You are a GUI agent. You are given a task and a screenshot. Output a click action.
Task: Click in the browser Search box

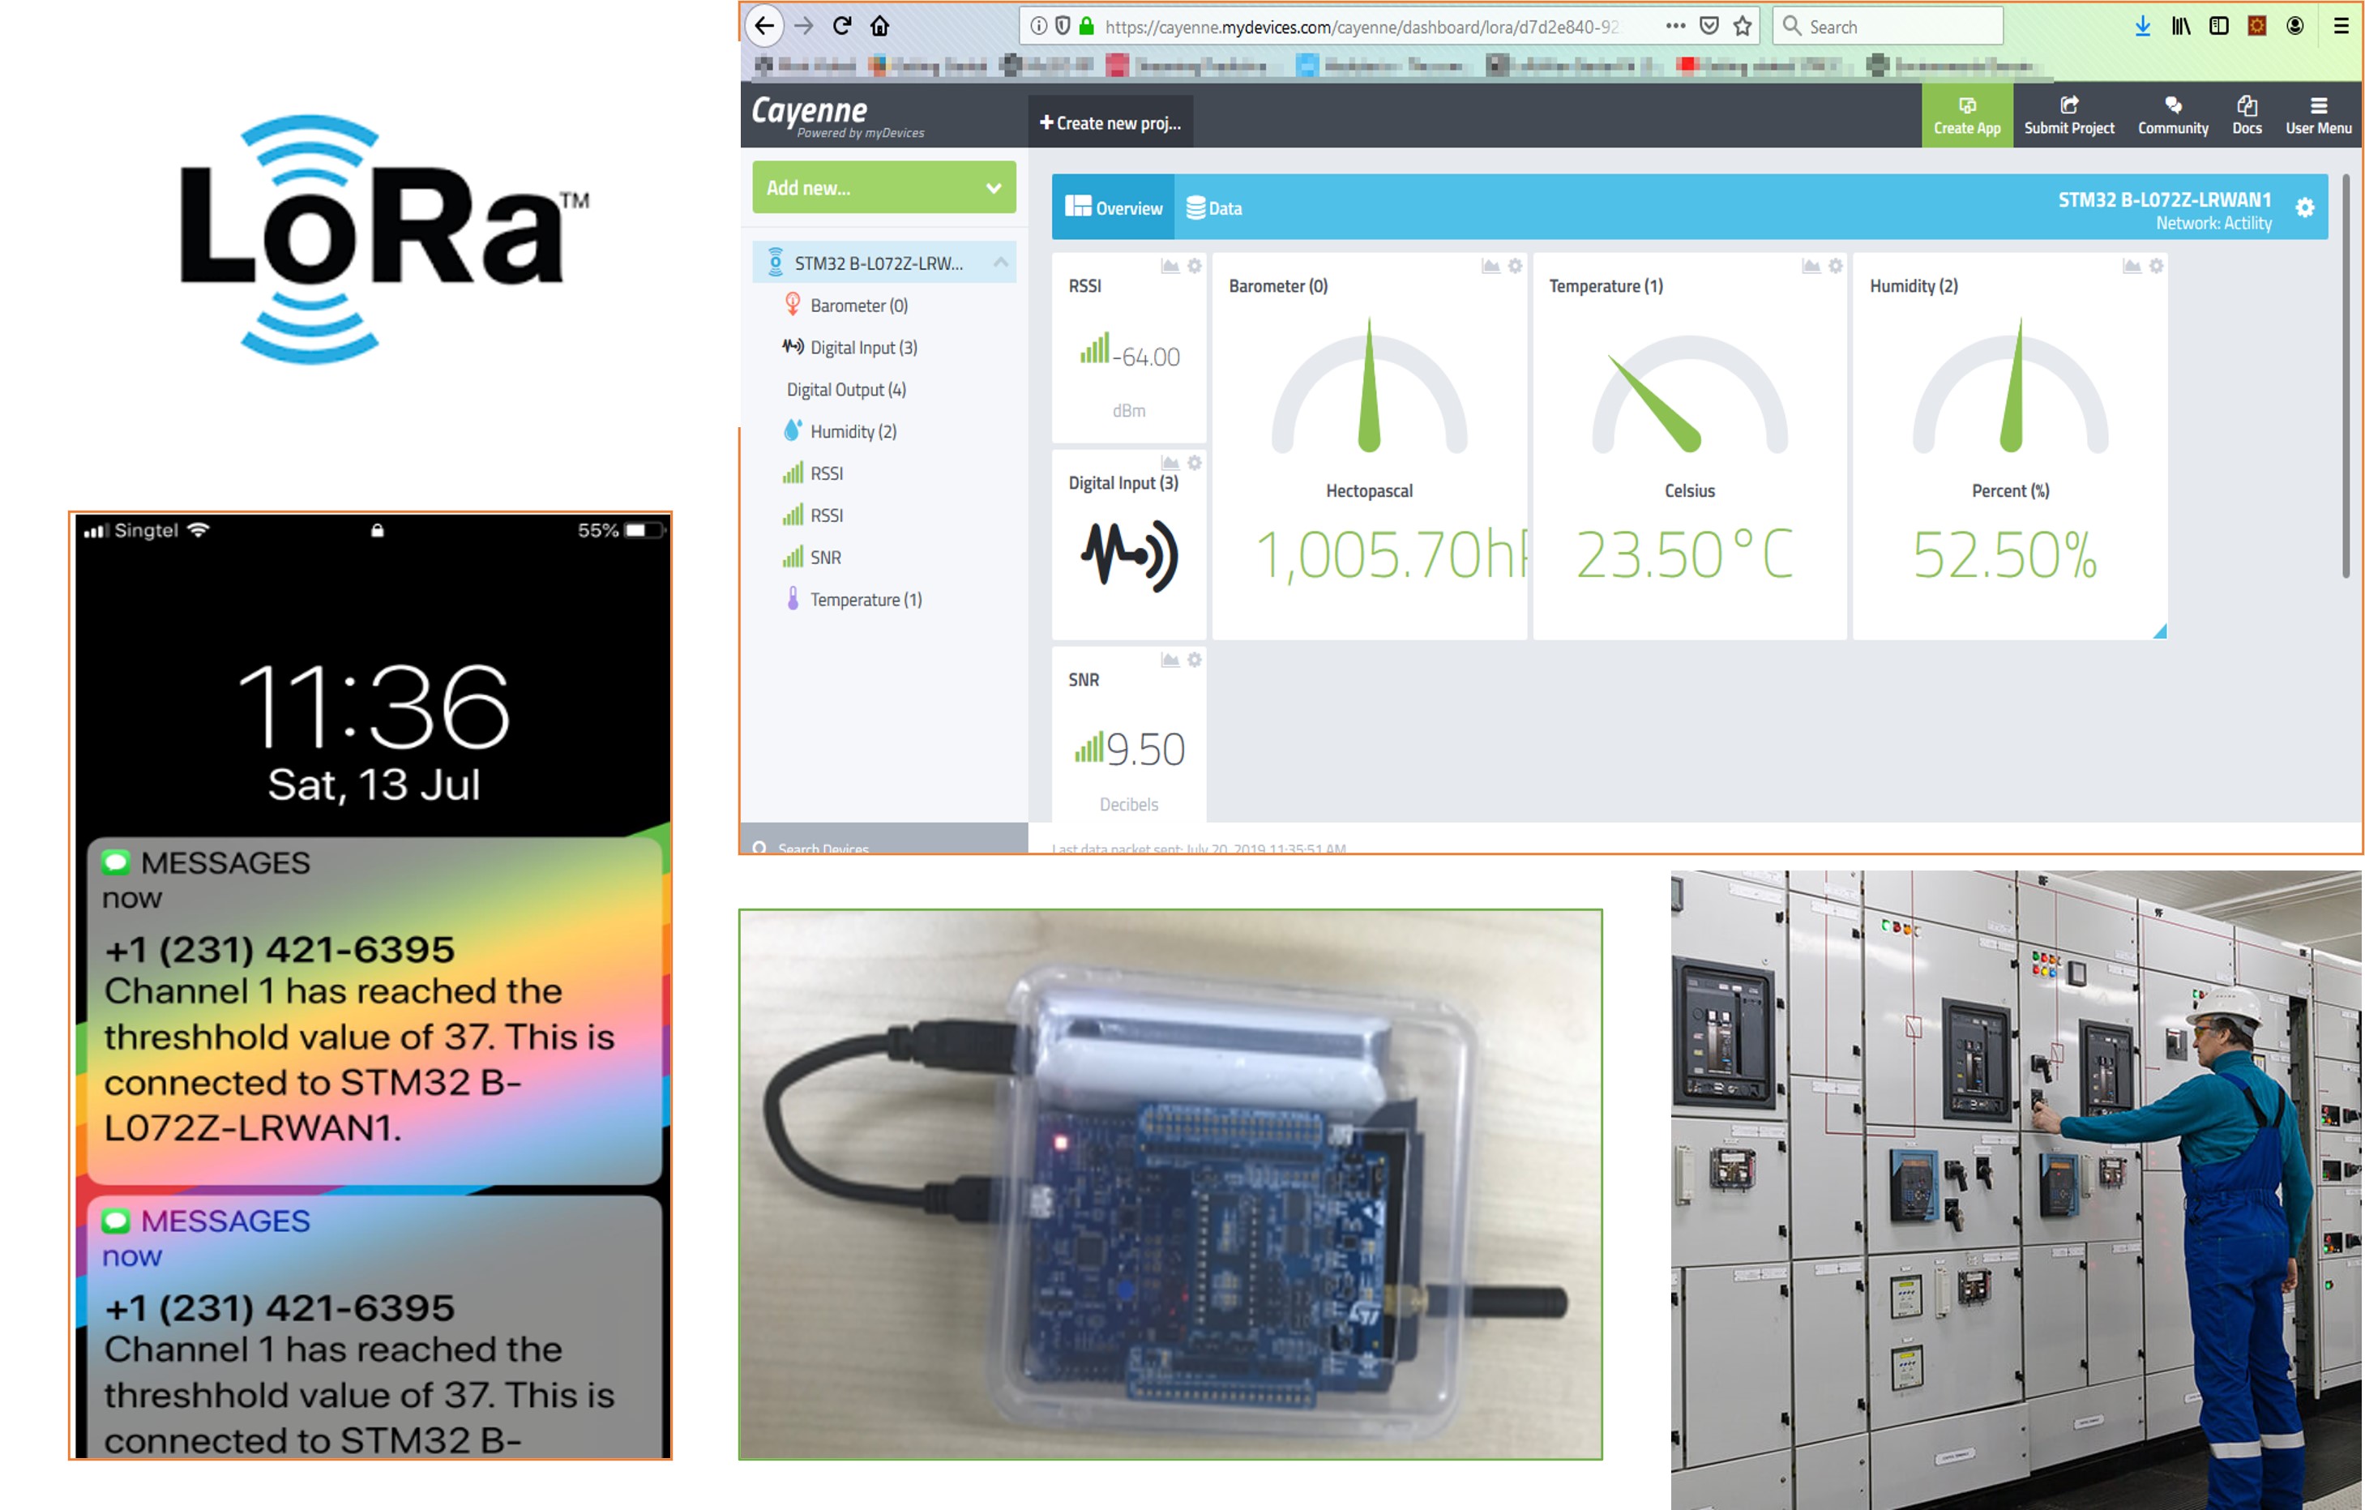tap(1888, 27)
